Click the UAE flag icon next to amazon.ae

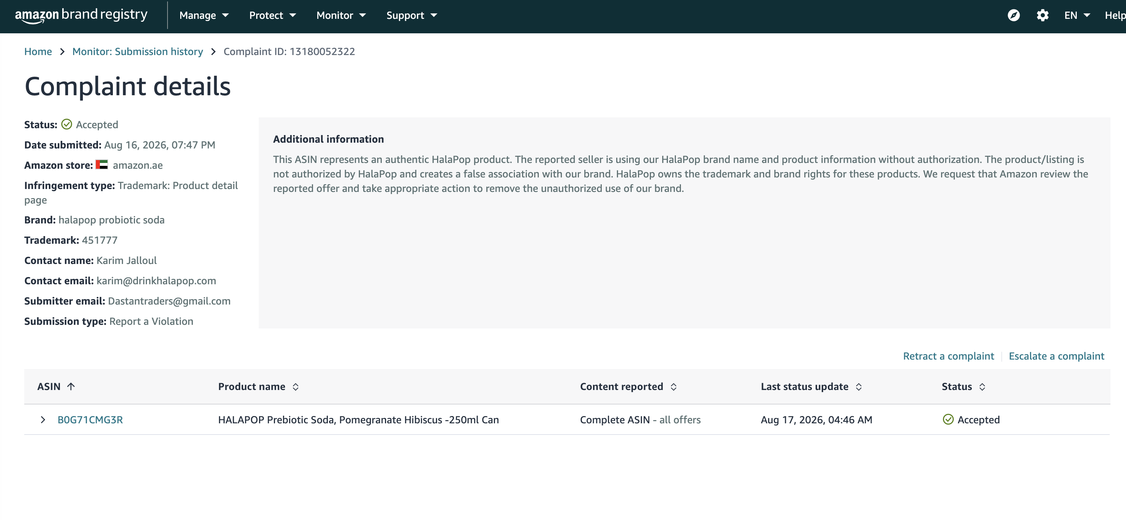point(102,165)
